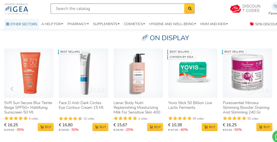Screen dimensions: 277x142
Task: Open the Cosmetics menu
Action: (x=134, y=24)
